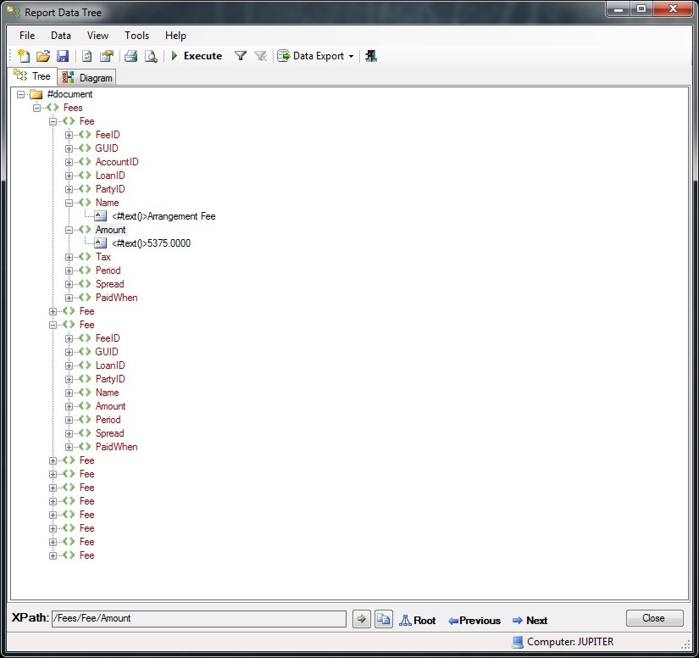
Task: Click the Open folder toolbar icon
Action: pyautogui.click(x=42, y=56)
